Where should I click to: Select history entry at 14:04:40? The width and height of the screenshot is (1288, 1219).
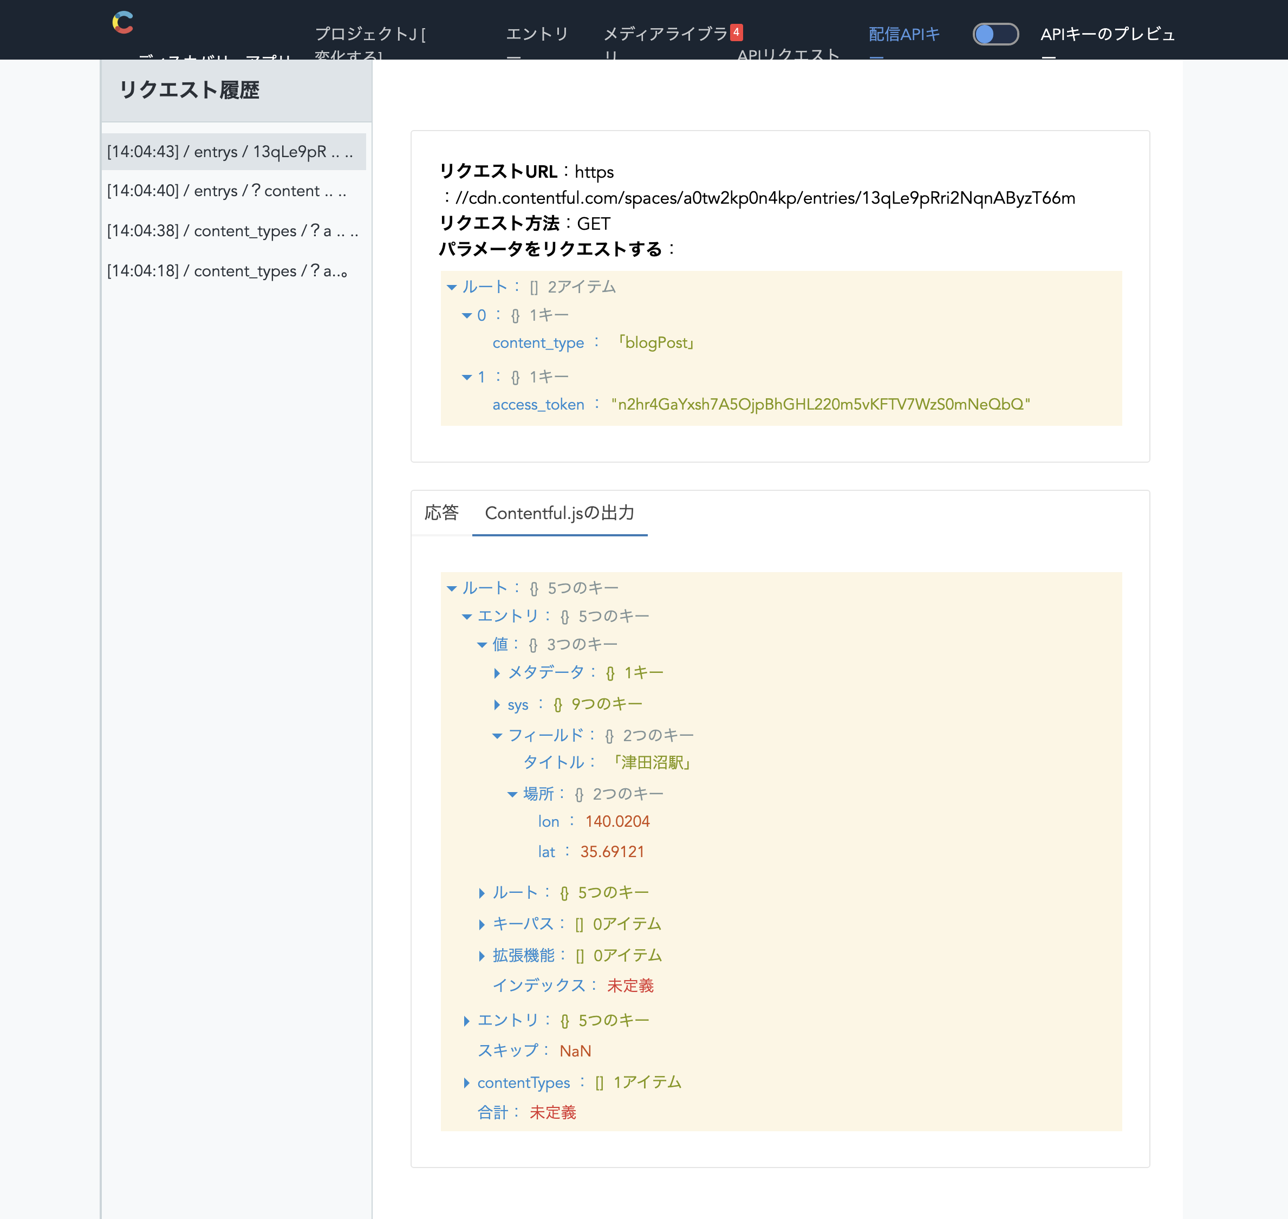pyautogui.click(x=227, y=191)
